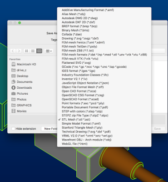Choose OpenSCAD CSG Format (*.csg)
This screenshot has height=182, width=168.
(x=104, y=95)
